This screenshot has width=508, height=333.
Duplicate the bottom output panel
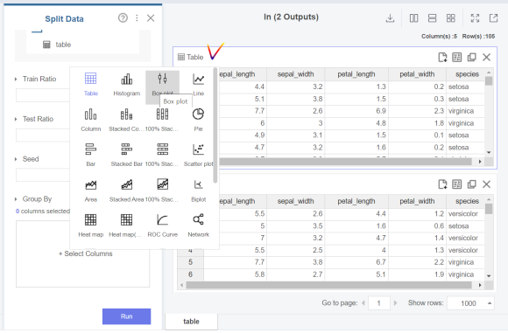(472, 184)
